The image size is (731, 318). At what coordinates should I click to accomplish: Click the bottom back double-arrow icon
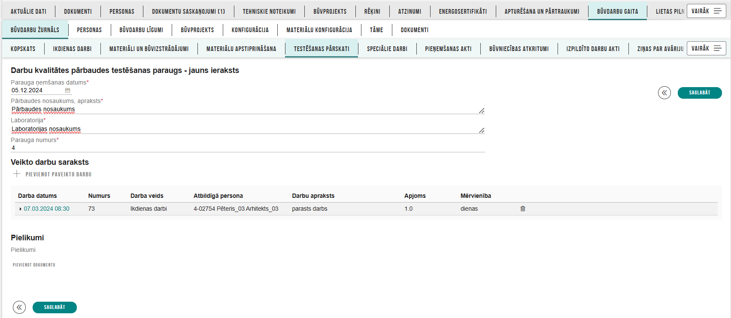click(x=19, y=307)
